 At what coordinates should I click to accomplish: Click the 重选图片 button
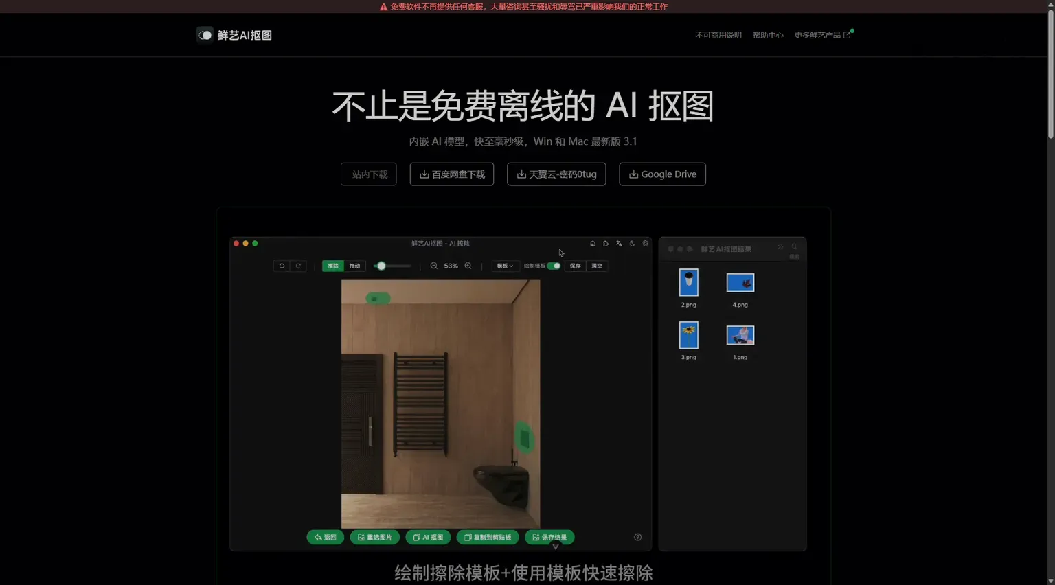click(x=375, y=537)
